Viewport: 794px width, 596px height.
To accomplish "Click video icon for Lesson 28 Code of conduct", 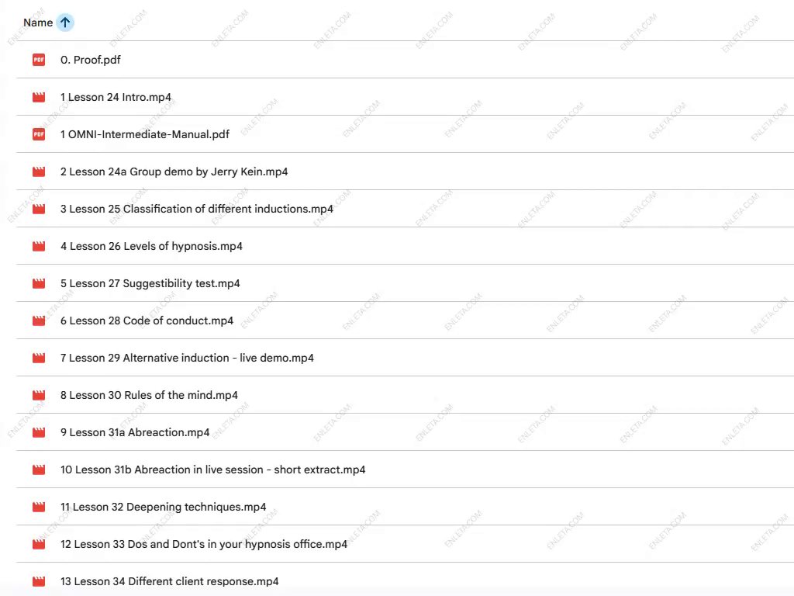I will tap(39, 321).
